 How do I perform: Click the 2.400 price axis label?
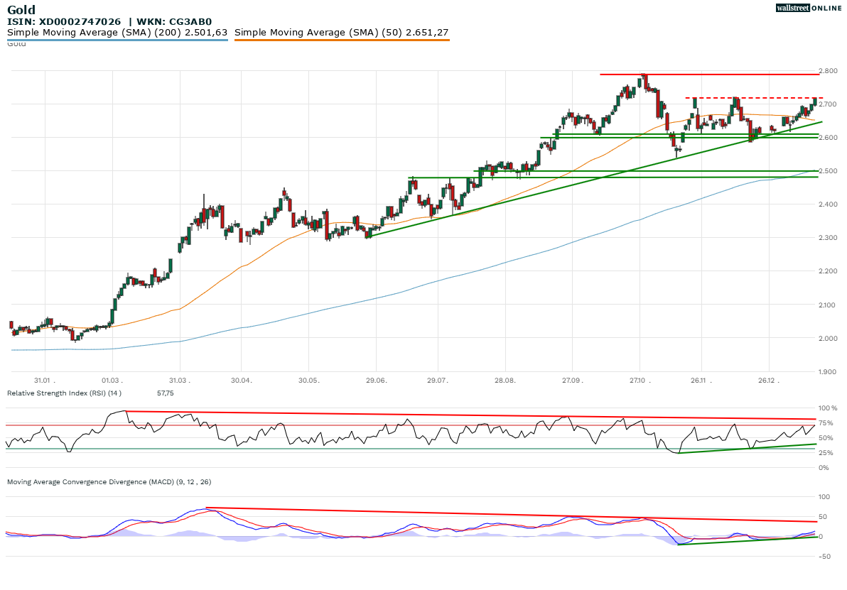[x=828, y=204]
